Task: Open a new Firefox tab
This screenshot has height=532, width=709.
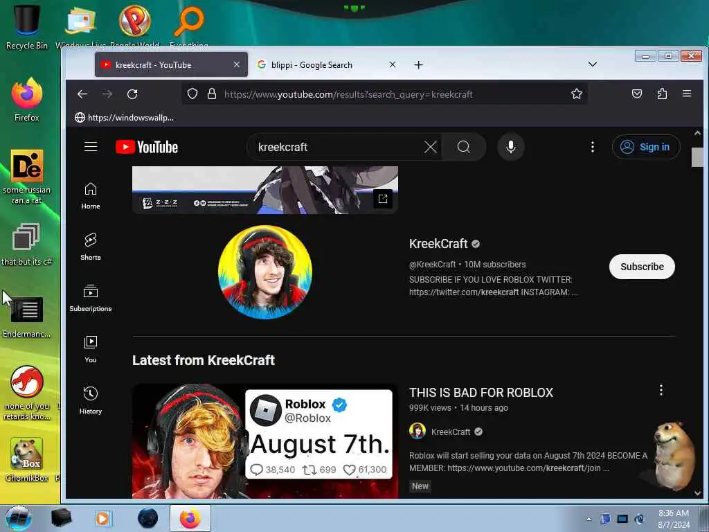Action: pyautogui.click(x=418, y=65)
